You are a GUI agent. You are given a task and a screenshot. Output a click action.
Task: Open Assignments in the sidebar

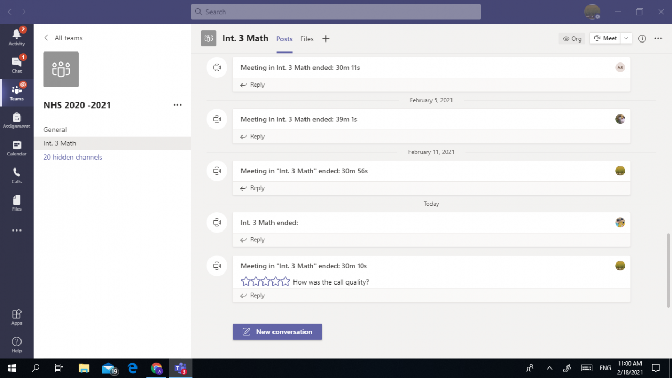tap(17, 120)
